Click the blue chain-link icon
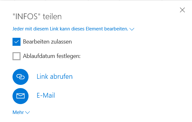Viewport: 192px width, 122px height. [21, 77]
